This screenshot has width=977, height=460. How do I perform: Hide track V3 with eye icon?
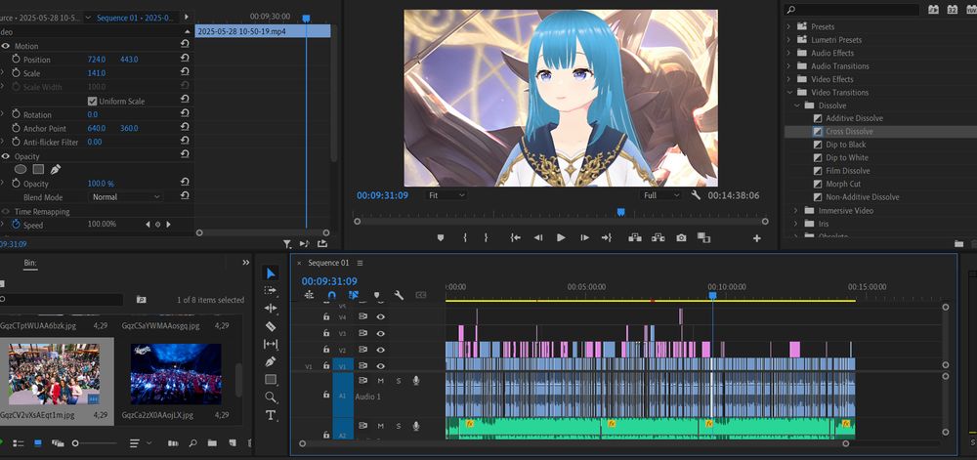381,334
